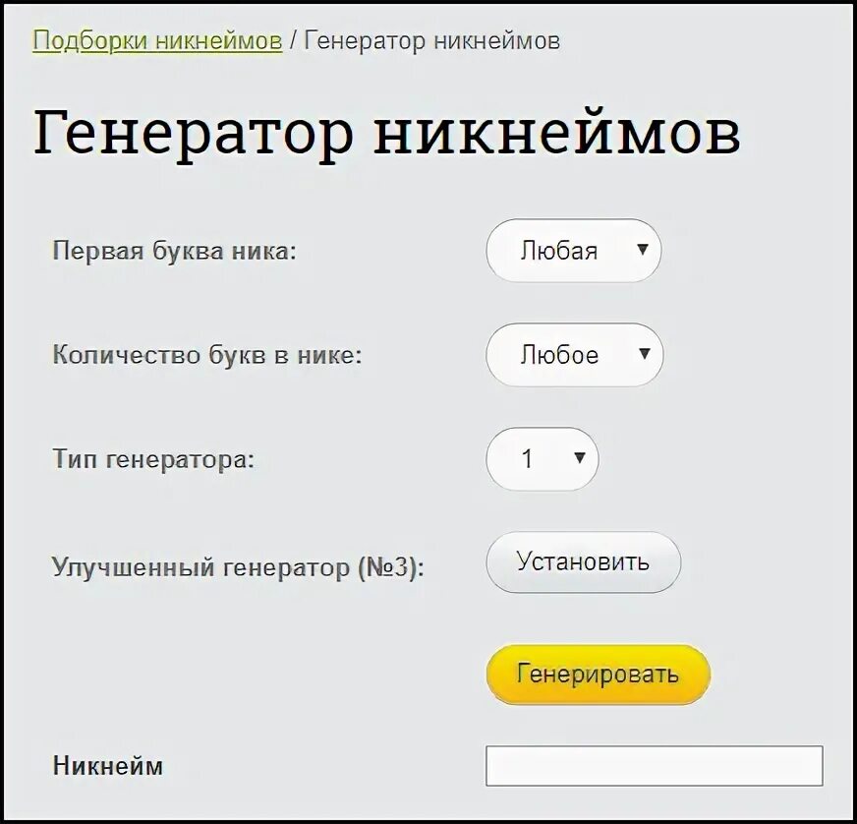The height and width of the screenshot is (824, 857).
Task: Open the Подборки никнеймов breadcrumb link
Action: coord(157,40)
